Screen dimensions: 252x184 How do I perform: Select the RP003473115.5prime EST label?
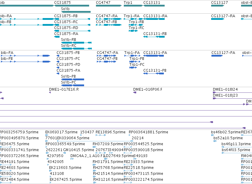(143, 174)
